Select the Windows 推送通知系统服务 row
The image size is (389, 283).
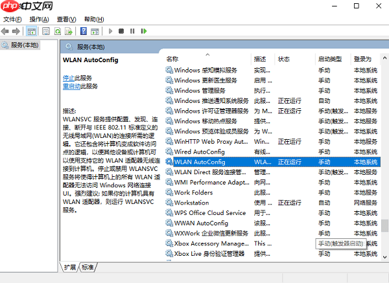point(272,101)
